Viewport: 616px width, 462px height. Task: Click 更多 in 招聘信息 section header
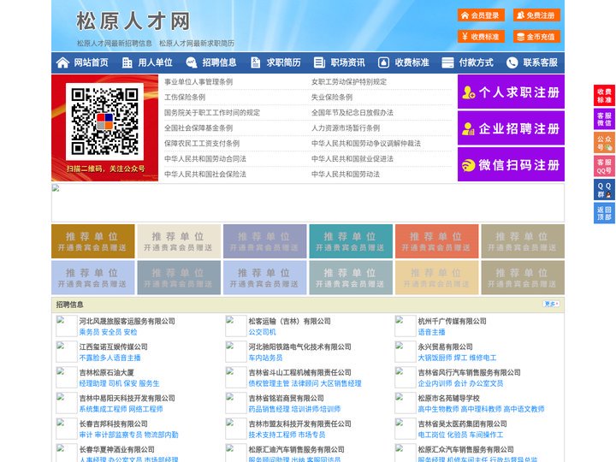(x=551, y=304)
